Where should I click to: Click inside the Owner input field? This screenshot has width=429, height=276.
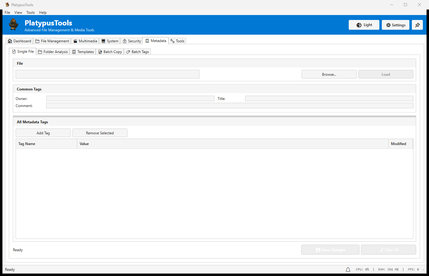click(130, 98)
